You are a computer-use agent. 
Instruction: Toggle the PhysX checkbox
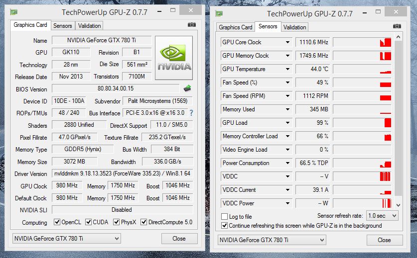116,222
